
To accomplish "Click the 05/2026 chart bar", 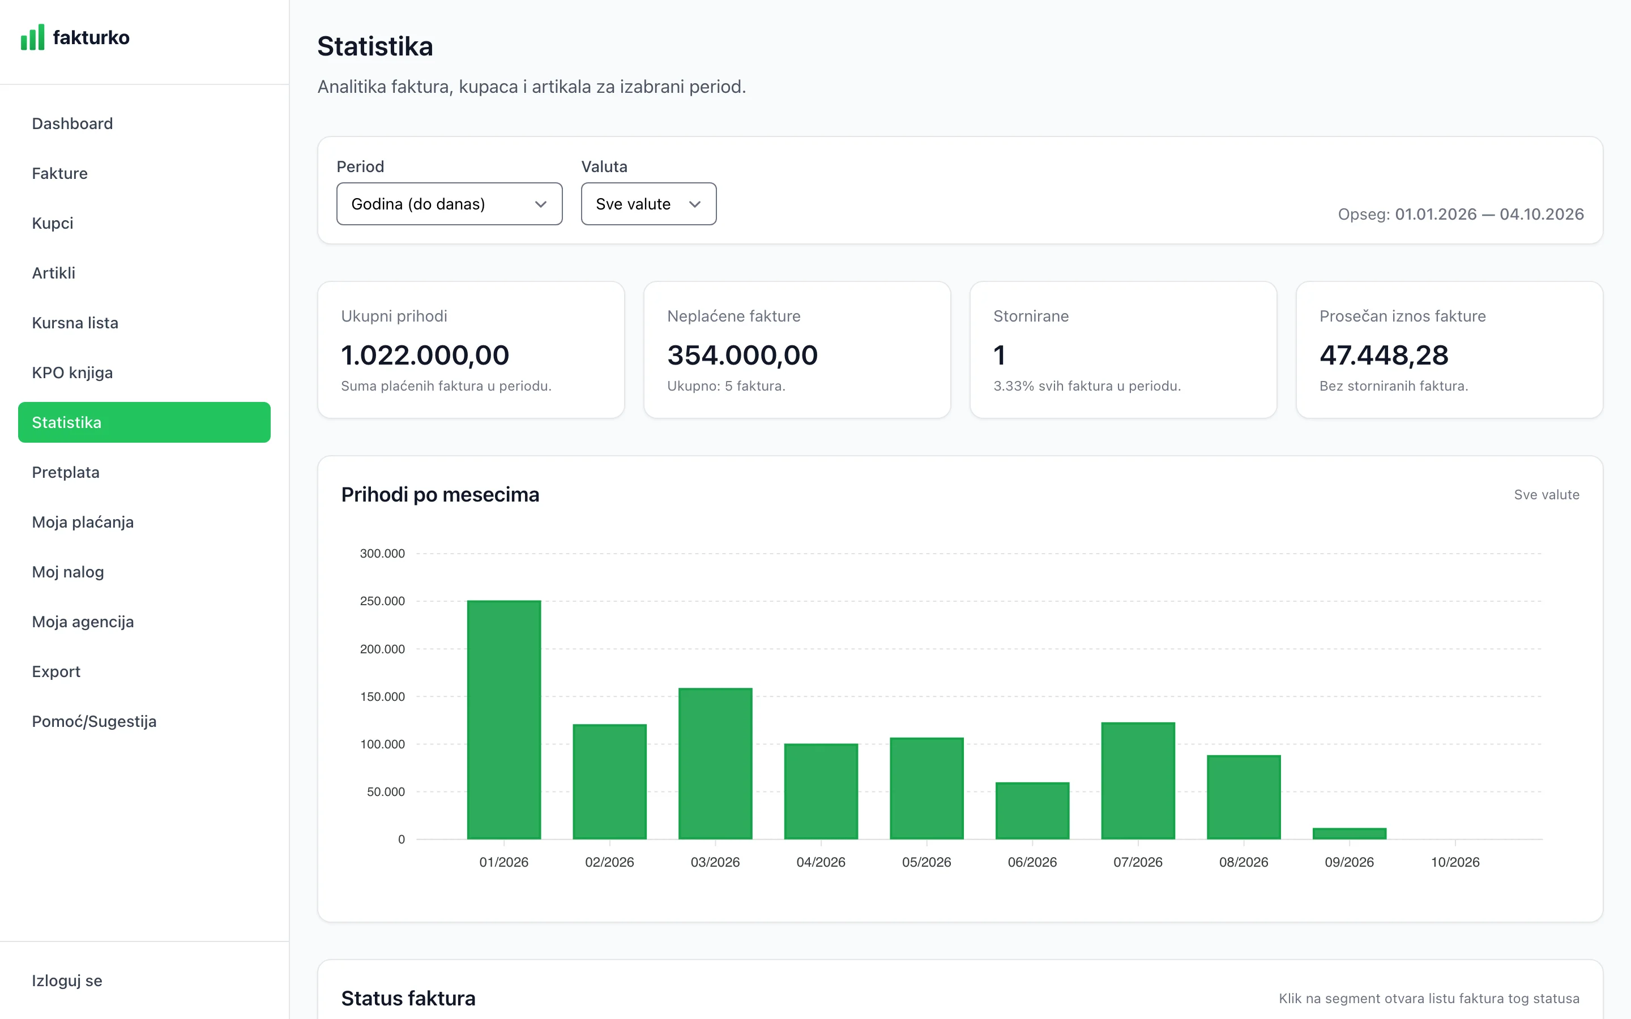I will point(926,789).
